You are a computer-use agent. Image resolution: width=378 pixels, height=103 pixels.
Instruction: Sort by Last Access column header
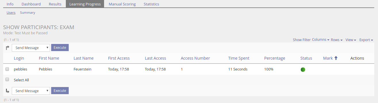[x=156, y=58]
